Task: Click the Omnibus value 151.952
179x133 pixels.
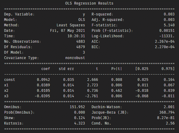Action: 77,107
